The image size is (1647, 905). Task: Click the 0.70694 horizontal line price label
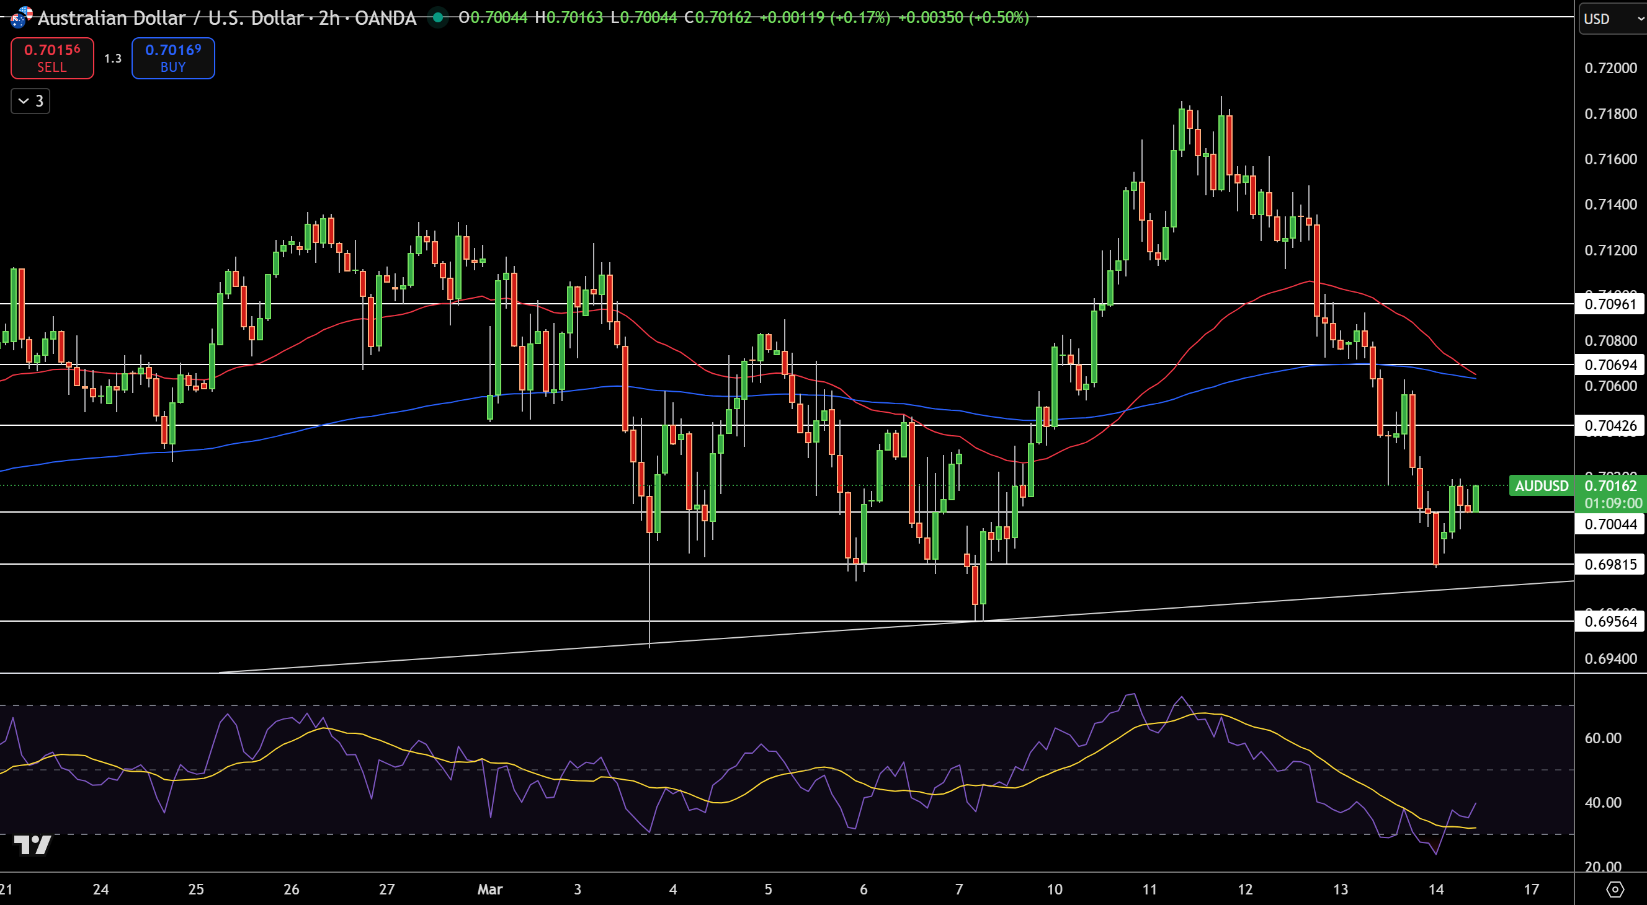[1610, 364]
